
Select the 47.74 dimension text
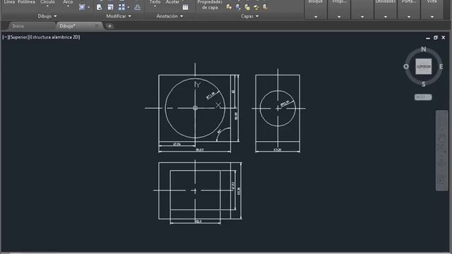(x=177, y=144)
